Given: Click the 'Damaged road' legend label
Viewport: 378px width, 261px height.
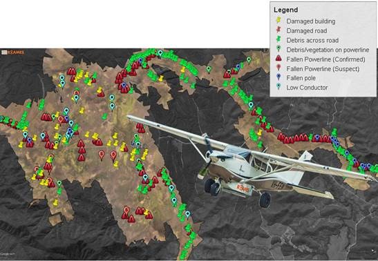Looking at the screenshot, I should [307, 31].
